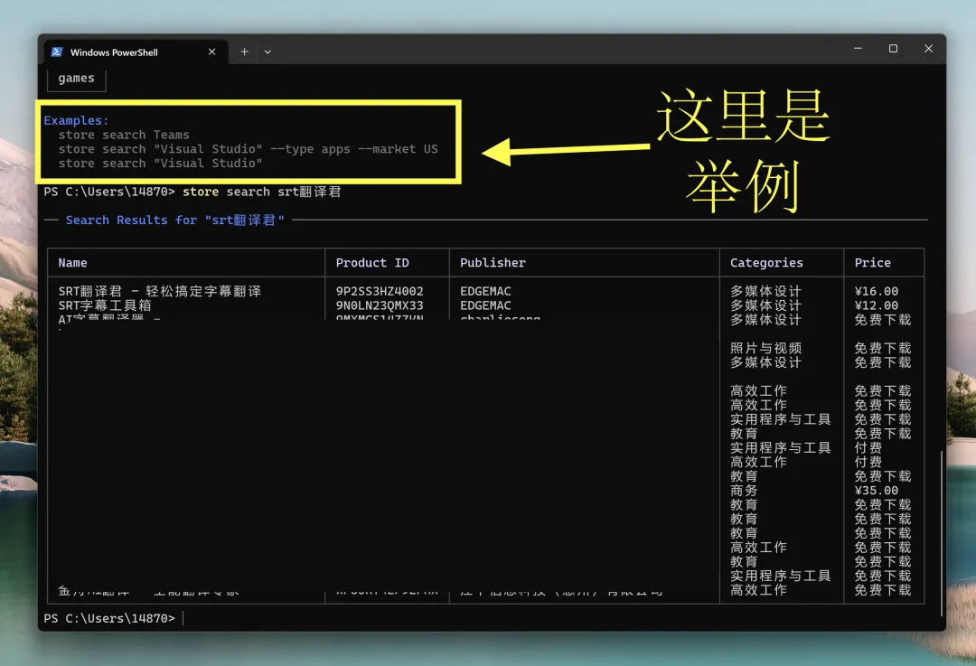Click the 'Price' column header
Image resolution: width=976 pixels, height=666 pixels.
(872, 263)
